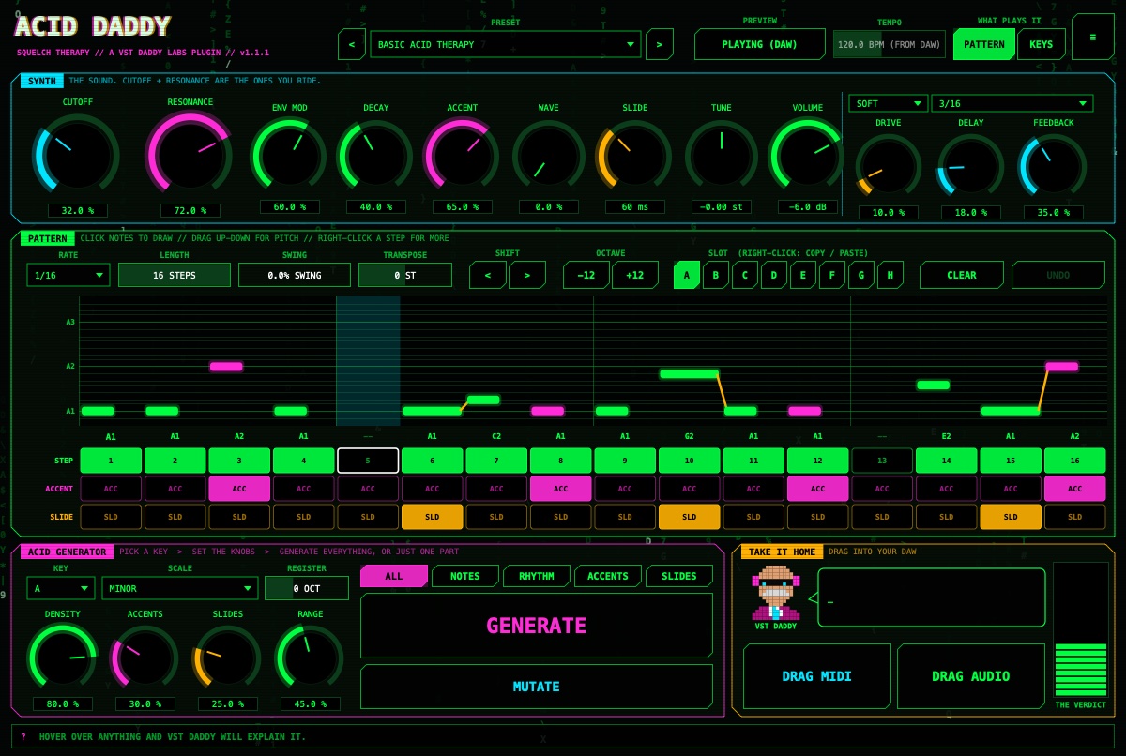This screenshot has height=756, width=1126.
Task: Click the DRAG AUDIO button
Action: click(x=971, y=676)
